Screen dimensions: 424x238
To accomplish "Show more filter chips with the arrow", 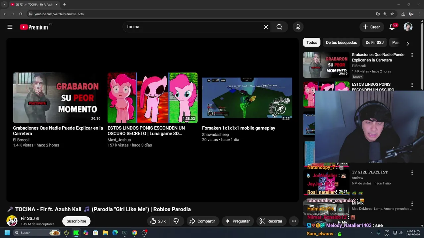I will click(407, 44).
